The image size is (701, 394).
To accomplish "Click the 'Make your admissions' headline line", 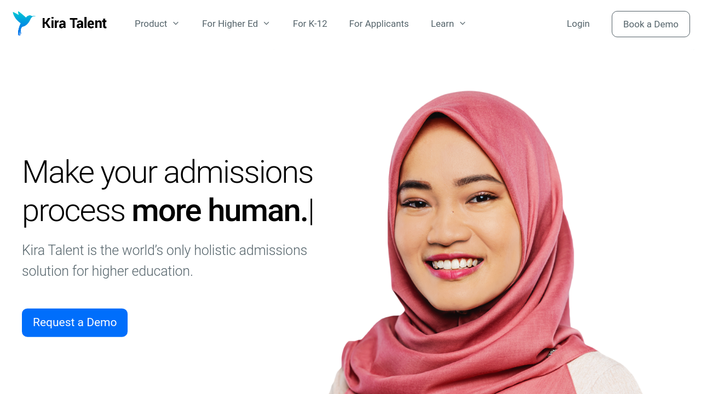I will point(168,172).
